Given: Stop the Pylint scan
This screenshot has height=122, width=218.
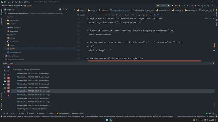Looking at the screenshot, I should 5,70.
